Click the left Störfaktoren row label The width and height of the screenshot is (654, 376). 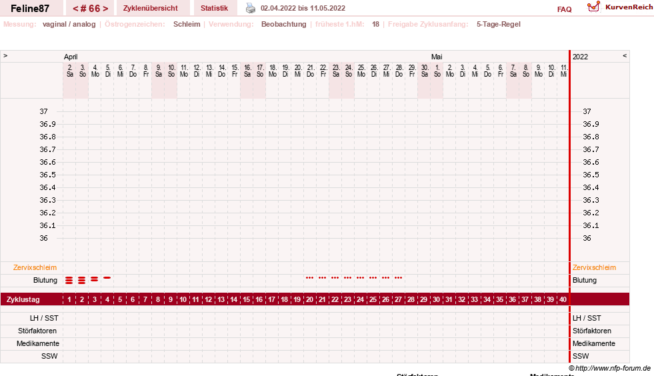click(37, 331)
